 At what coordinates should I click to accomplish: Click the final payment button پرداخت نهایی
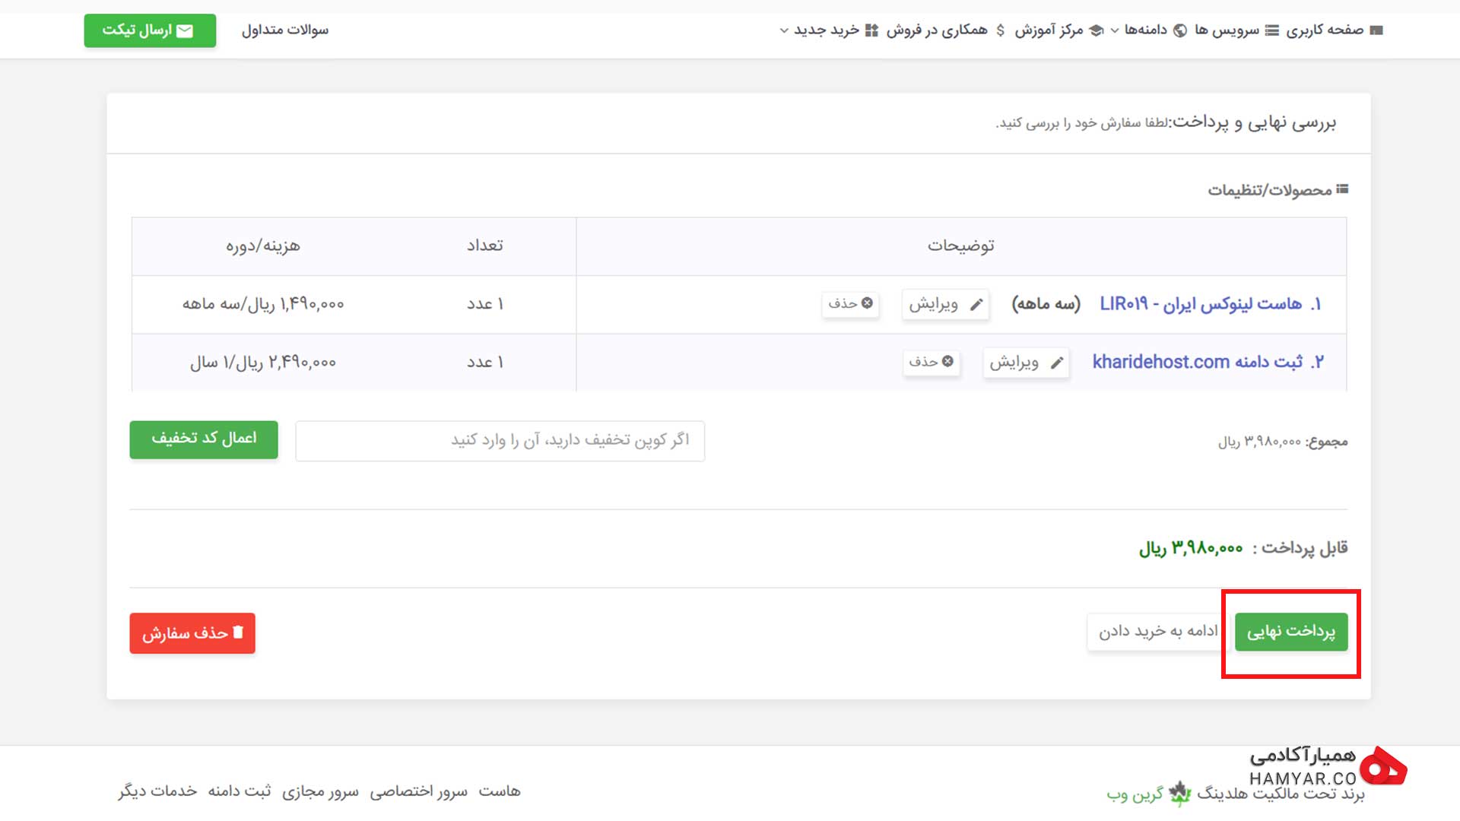(x=1291, y=632)
